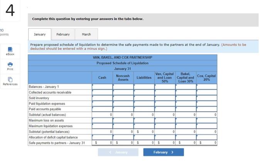The image size is (270, 162).
Task: Select Cash cell for Paid accounts payable
Action: coord(102,109)
